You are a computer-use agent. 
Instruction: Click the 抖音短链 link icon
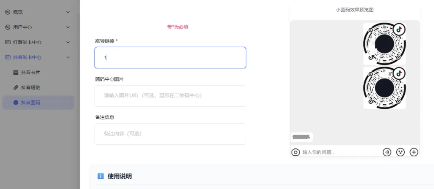click(16, 88)
